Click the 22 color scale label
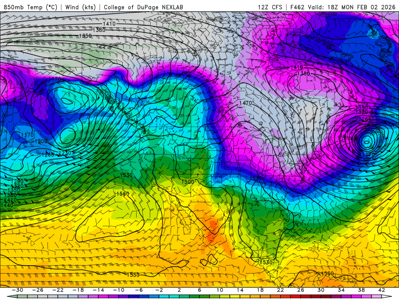 (280, 290)
